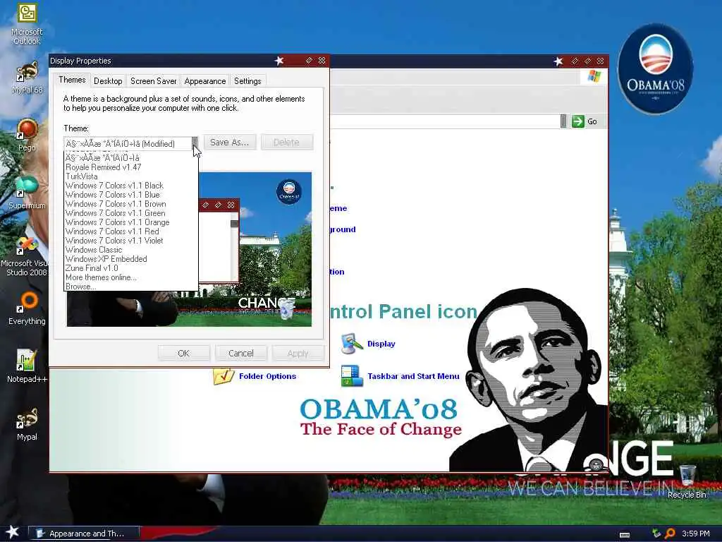Click the Save As... button
Screen dimensions: 722x542
pyautogui.click(x=229, y=143)
